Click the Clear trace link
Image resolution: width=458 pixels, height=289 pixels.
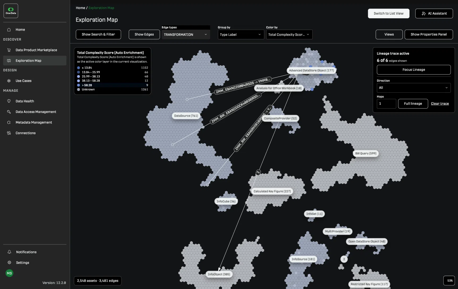440,104
